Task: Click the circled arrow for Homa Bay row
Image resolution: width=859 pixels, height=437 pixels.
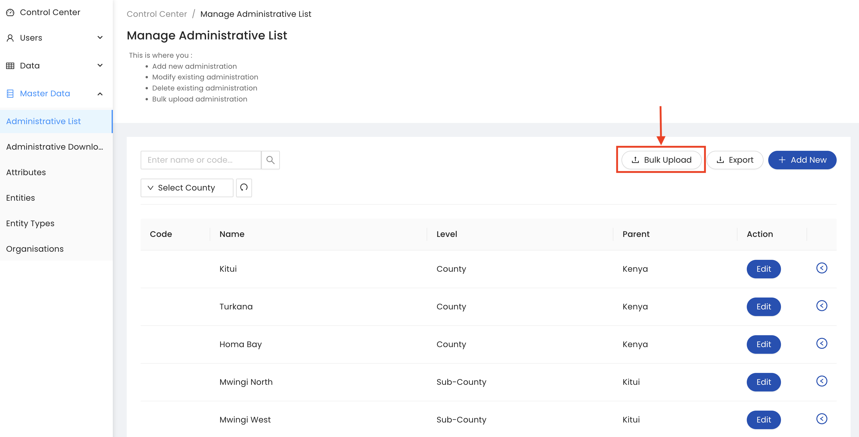Action: 821,343
